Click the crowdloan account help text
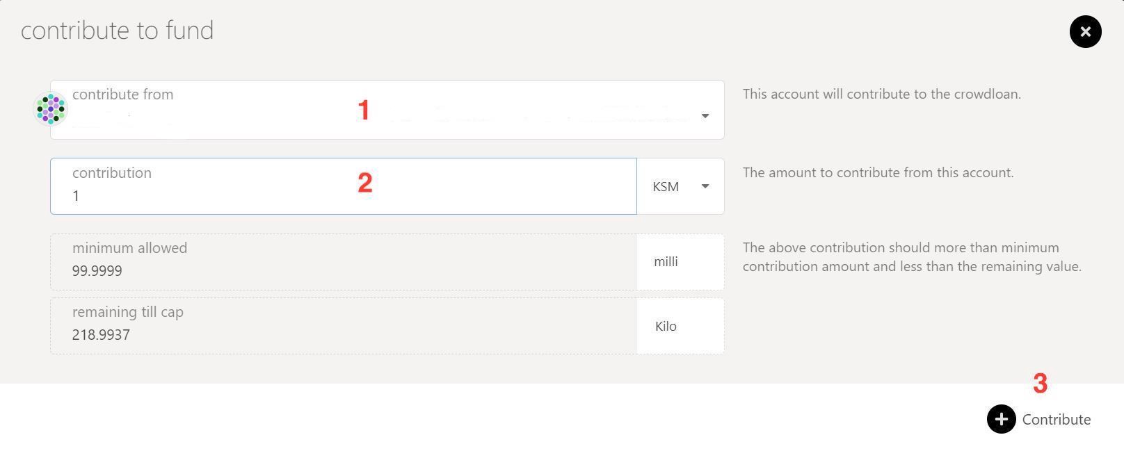1124x451 pixels. (881, 94)
